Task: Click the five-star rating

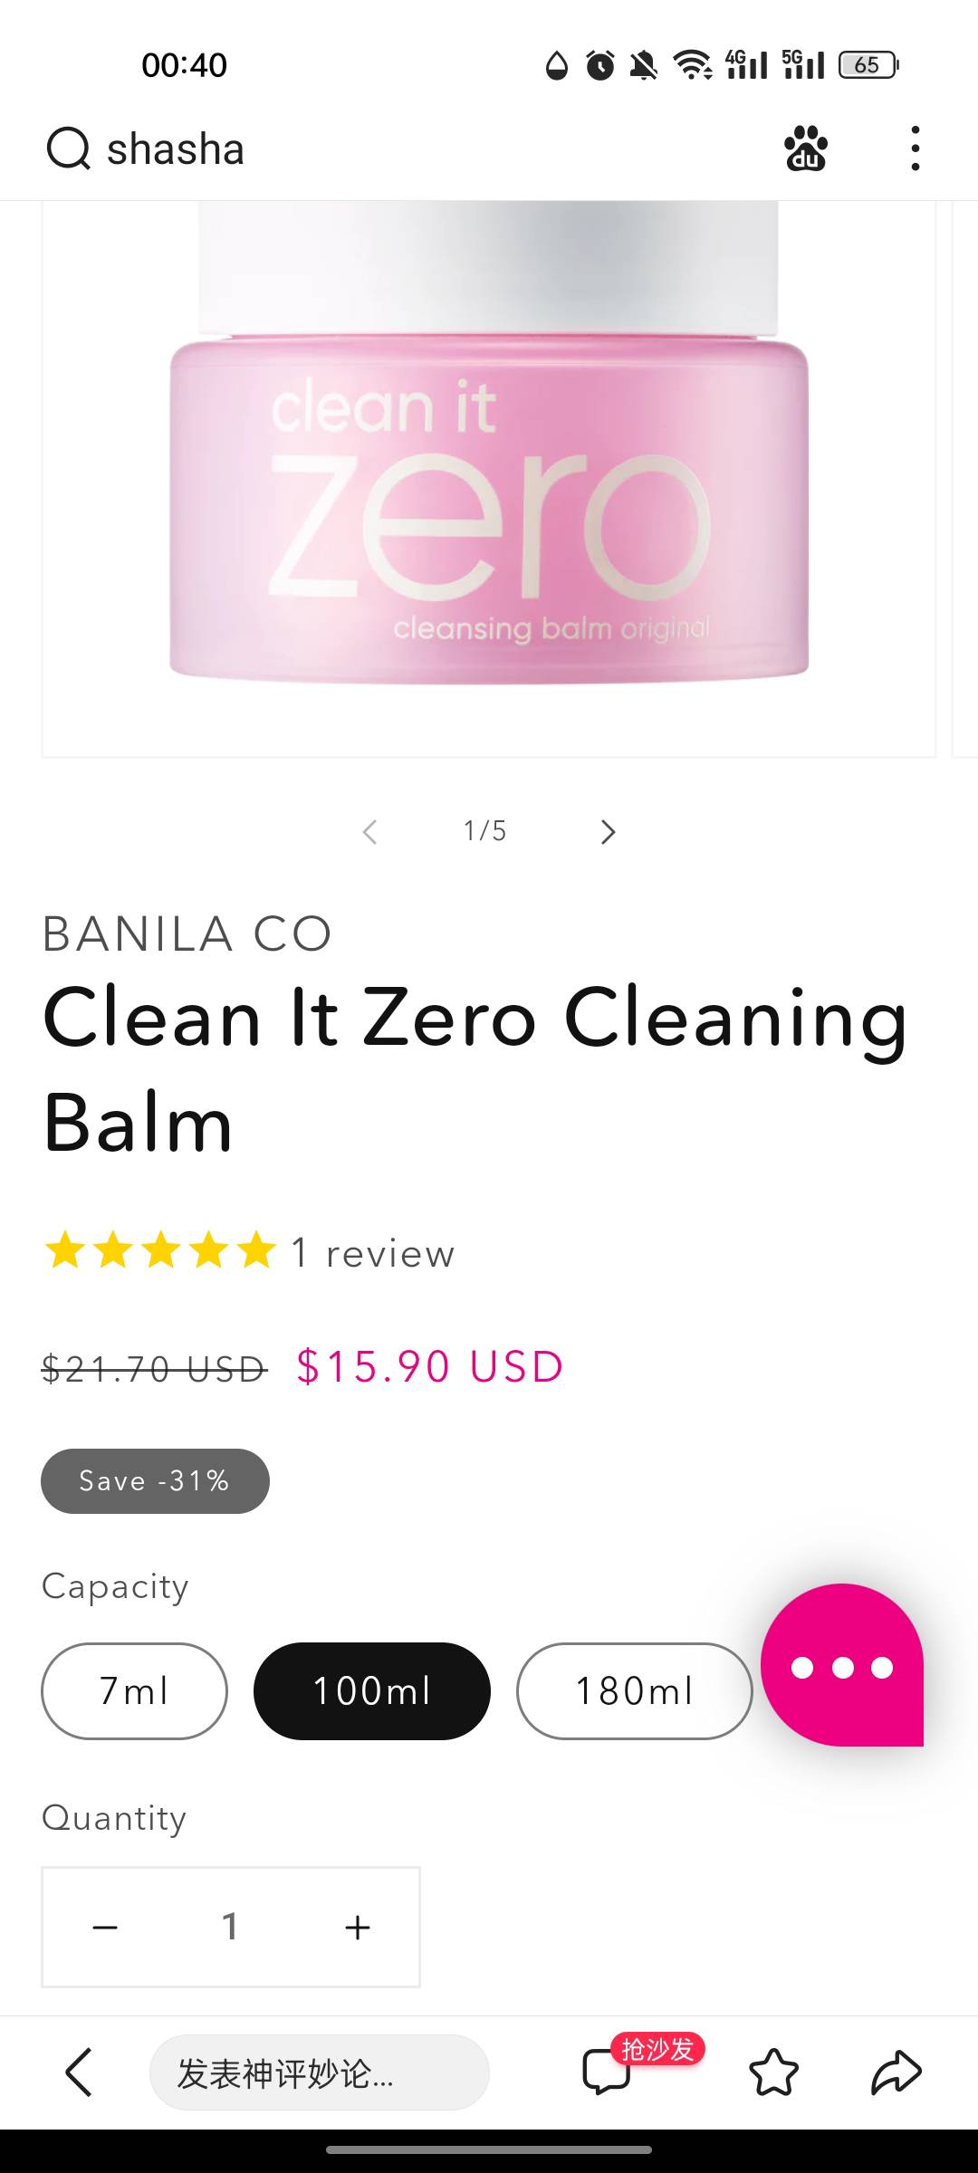Action: pyautogui.click(x=160, y=1250)
